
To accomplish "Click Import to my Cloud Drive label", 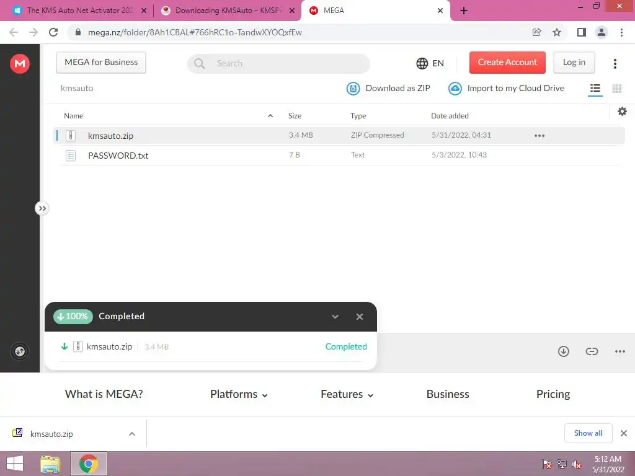I will point(515,88).
